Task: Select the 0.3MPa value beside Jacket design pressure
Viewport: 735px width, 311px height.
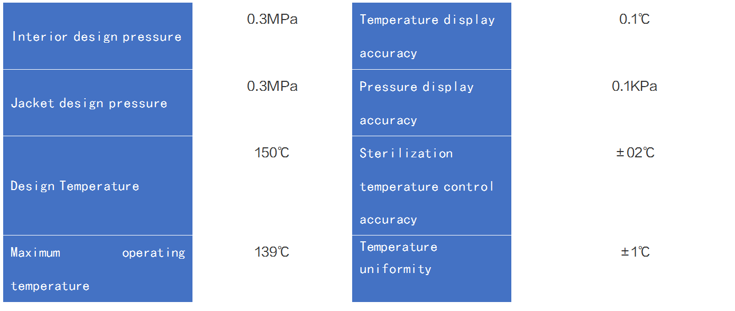Action: coord(272,86)
